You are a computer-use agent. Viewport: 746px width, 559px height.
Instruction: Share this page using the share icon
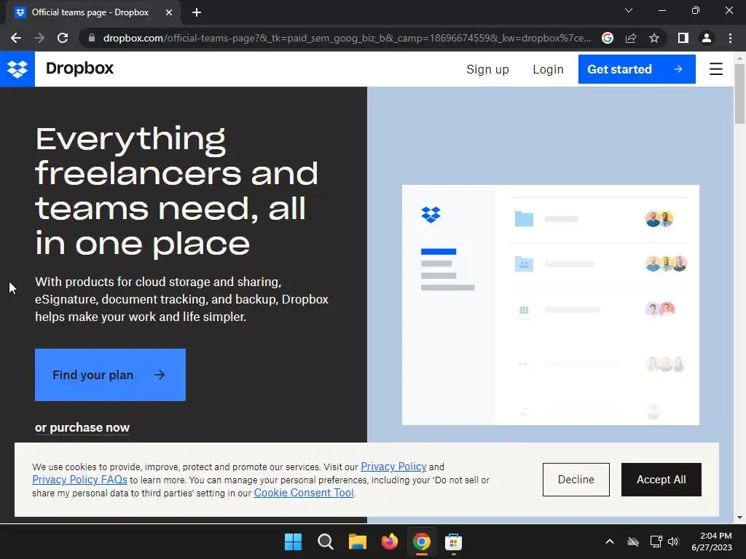point(631,38)
